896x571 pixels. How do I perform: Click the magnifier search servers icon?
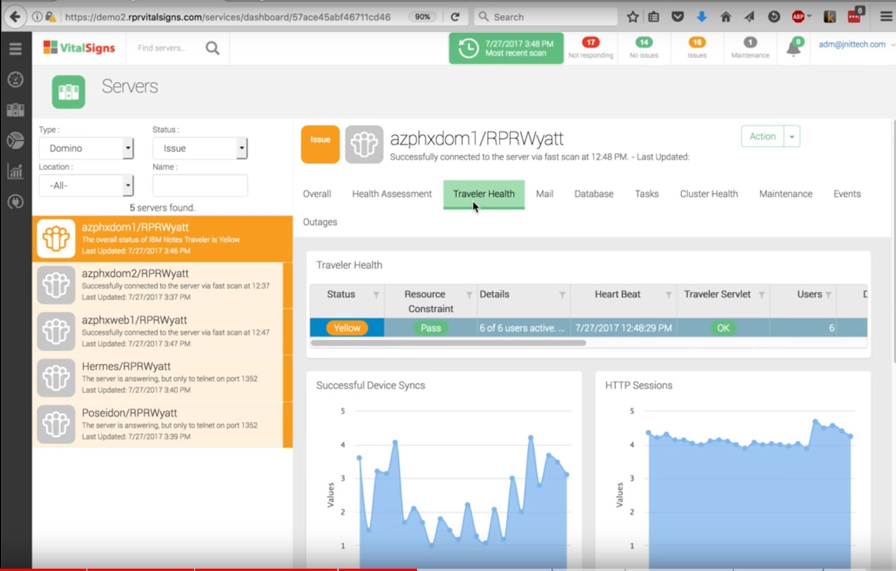tap(213, 48)
